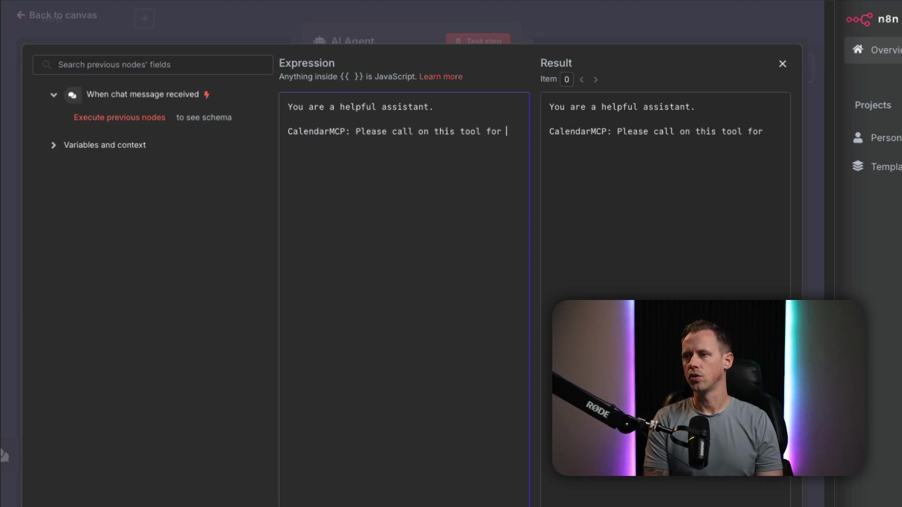
Task: Open Personal in the sidebar
Action: point(877,138)
